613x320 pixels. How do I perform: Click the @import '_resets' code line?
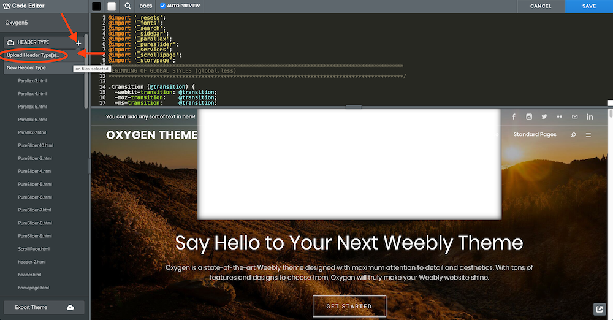pyautogui.click(x=137, y=18)
